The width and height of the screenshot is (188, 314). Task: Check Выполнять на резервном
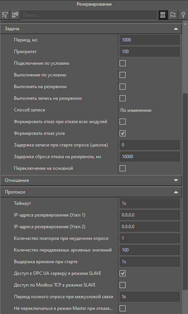[123, 87]
